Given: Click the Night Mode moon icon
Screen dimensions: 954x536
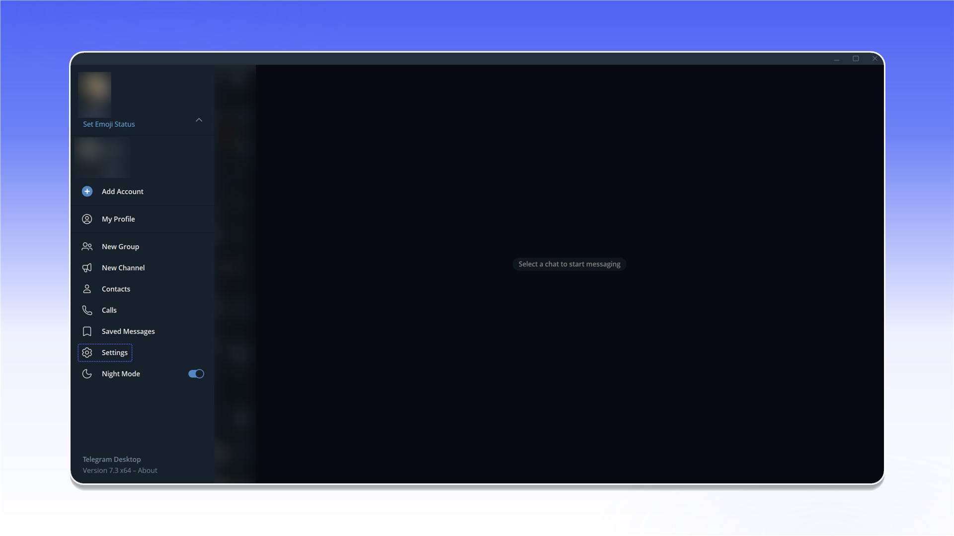Looking at the screenshot, I should (x=87, y=374).
